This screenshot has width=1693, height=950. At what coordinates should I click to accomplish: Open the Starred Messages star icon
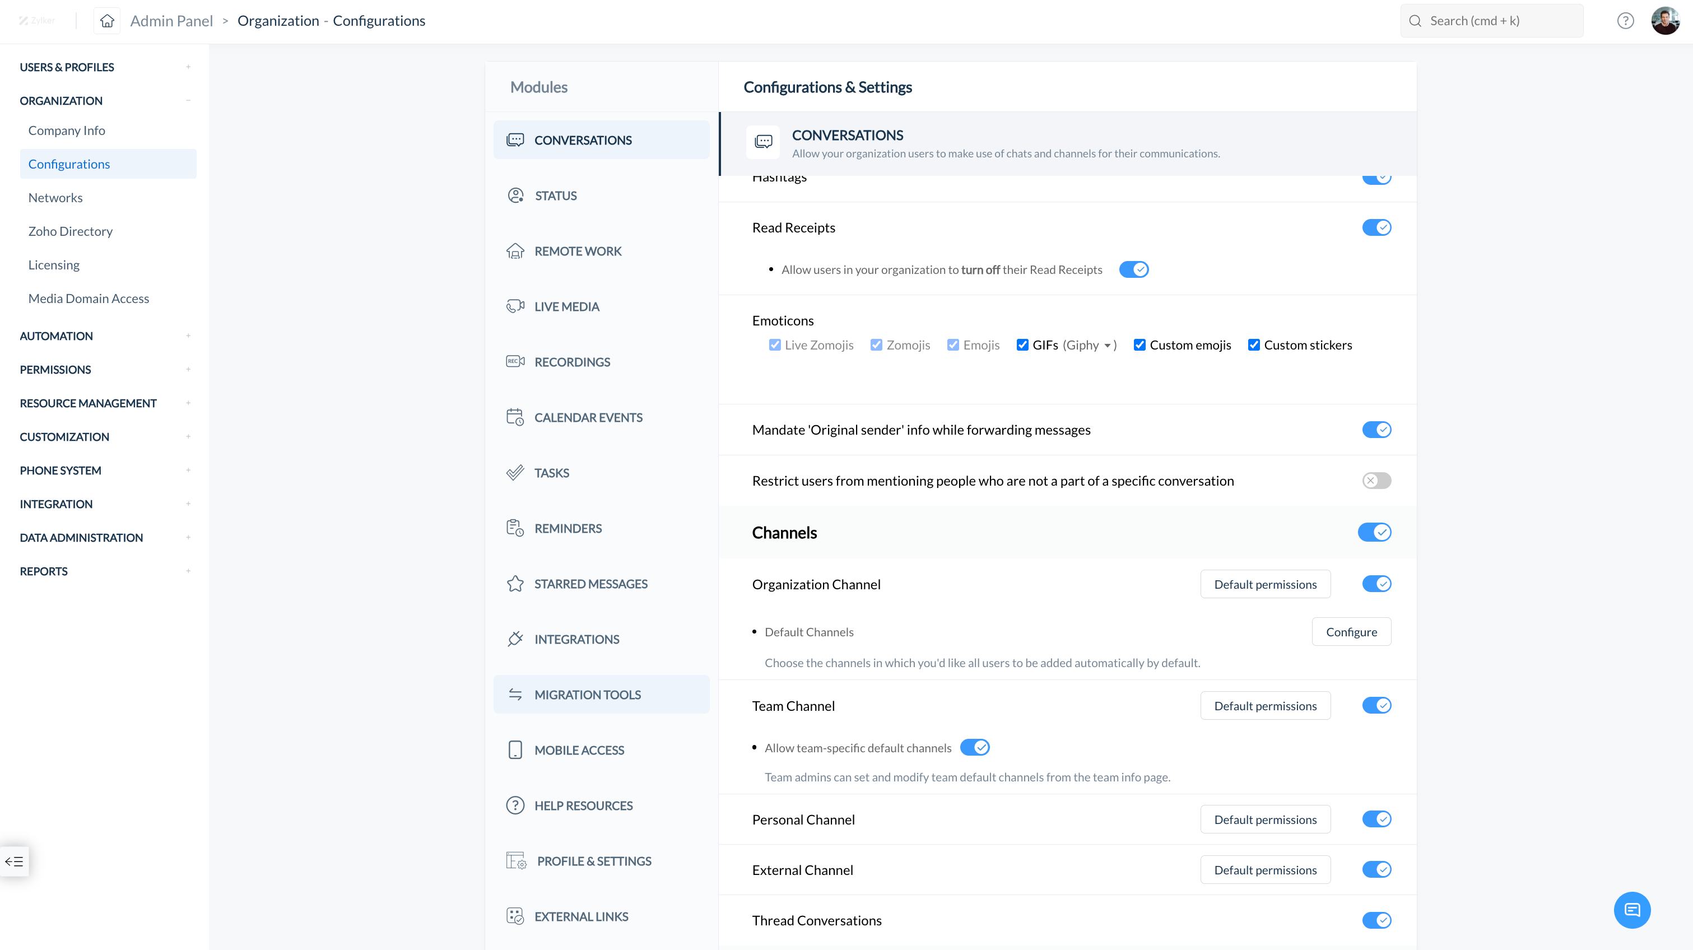pos(515,584)
